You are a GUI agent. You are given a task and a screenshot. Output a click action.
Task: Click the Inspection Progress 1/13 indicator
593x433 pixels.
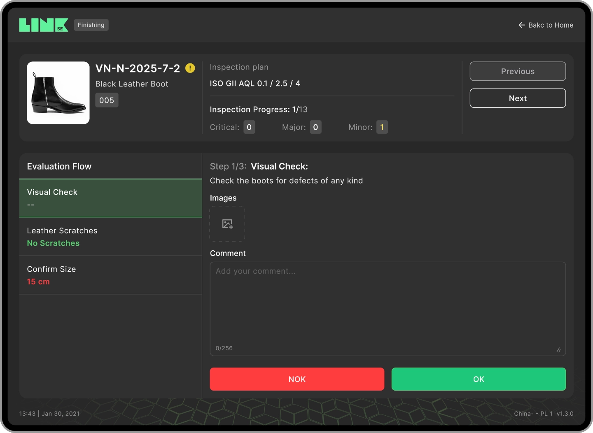(x=259, y=109)
